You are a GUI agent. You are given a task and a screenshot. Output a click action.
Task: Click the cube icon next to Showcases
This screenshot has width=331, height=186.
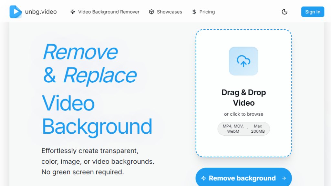151,12
